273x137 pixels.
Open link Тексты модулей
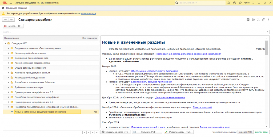click(202, 107)
